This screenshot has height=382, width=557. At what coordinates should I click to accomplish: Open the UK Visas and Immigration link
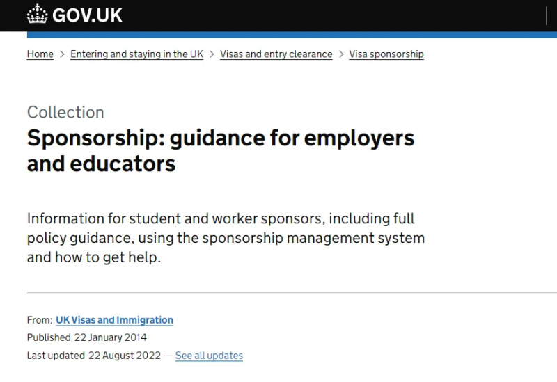tap(114, 320)
